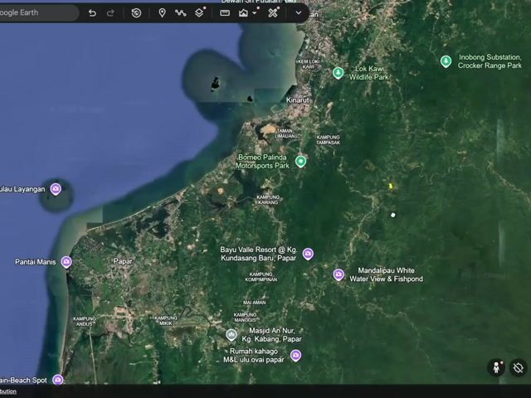Viewport: 531px width, 398px height.
Task: Toggle the rotation compass reset button
Action: [518, 367]
